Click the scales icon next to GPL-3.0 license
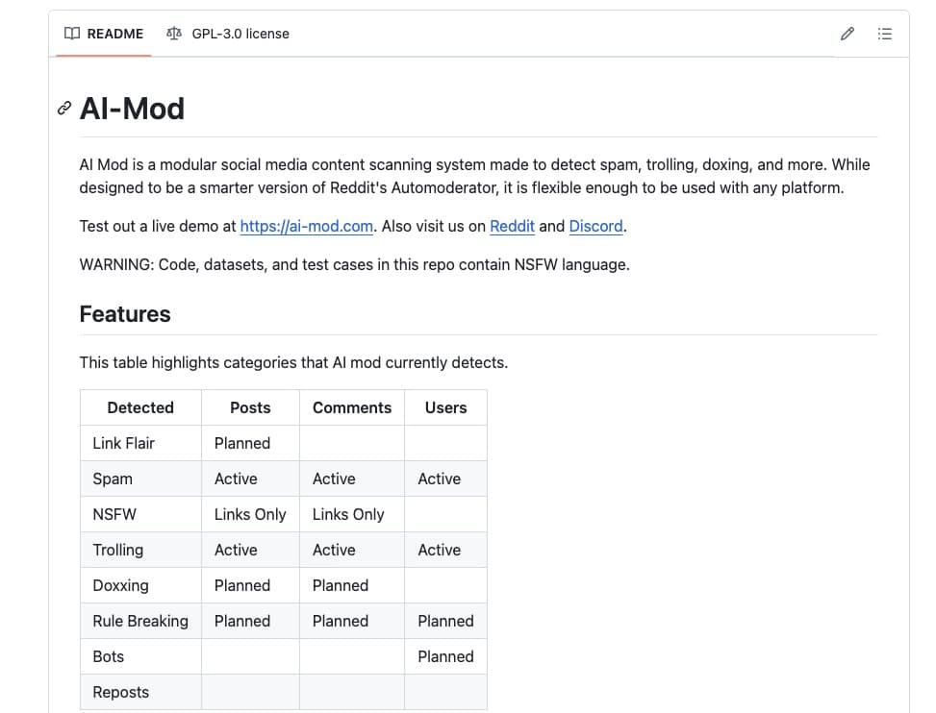The height and width of the screenshot is (713, 936). click(173, 33)
